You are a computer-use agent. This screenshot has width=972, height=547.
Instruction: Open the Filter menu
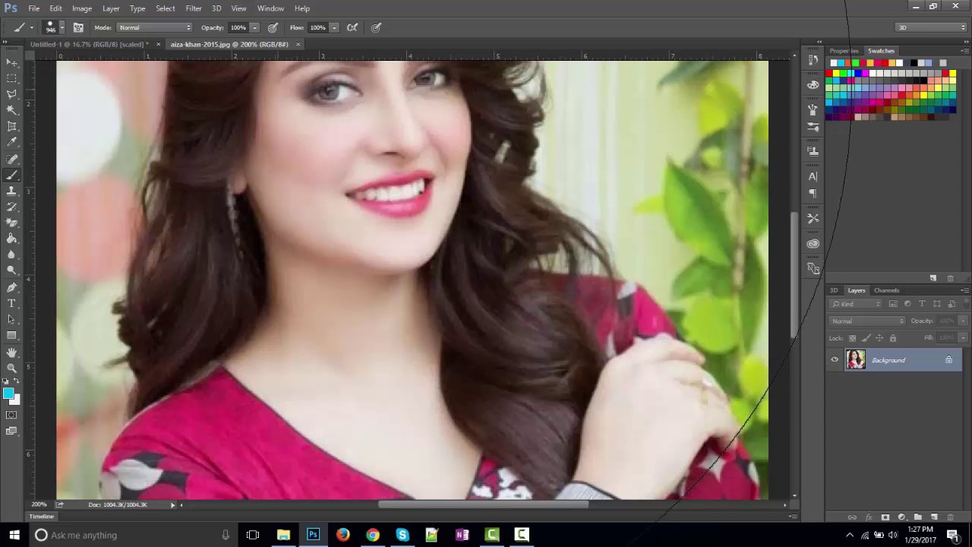tap(194, 8)
